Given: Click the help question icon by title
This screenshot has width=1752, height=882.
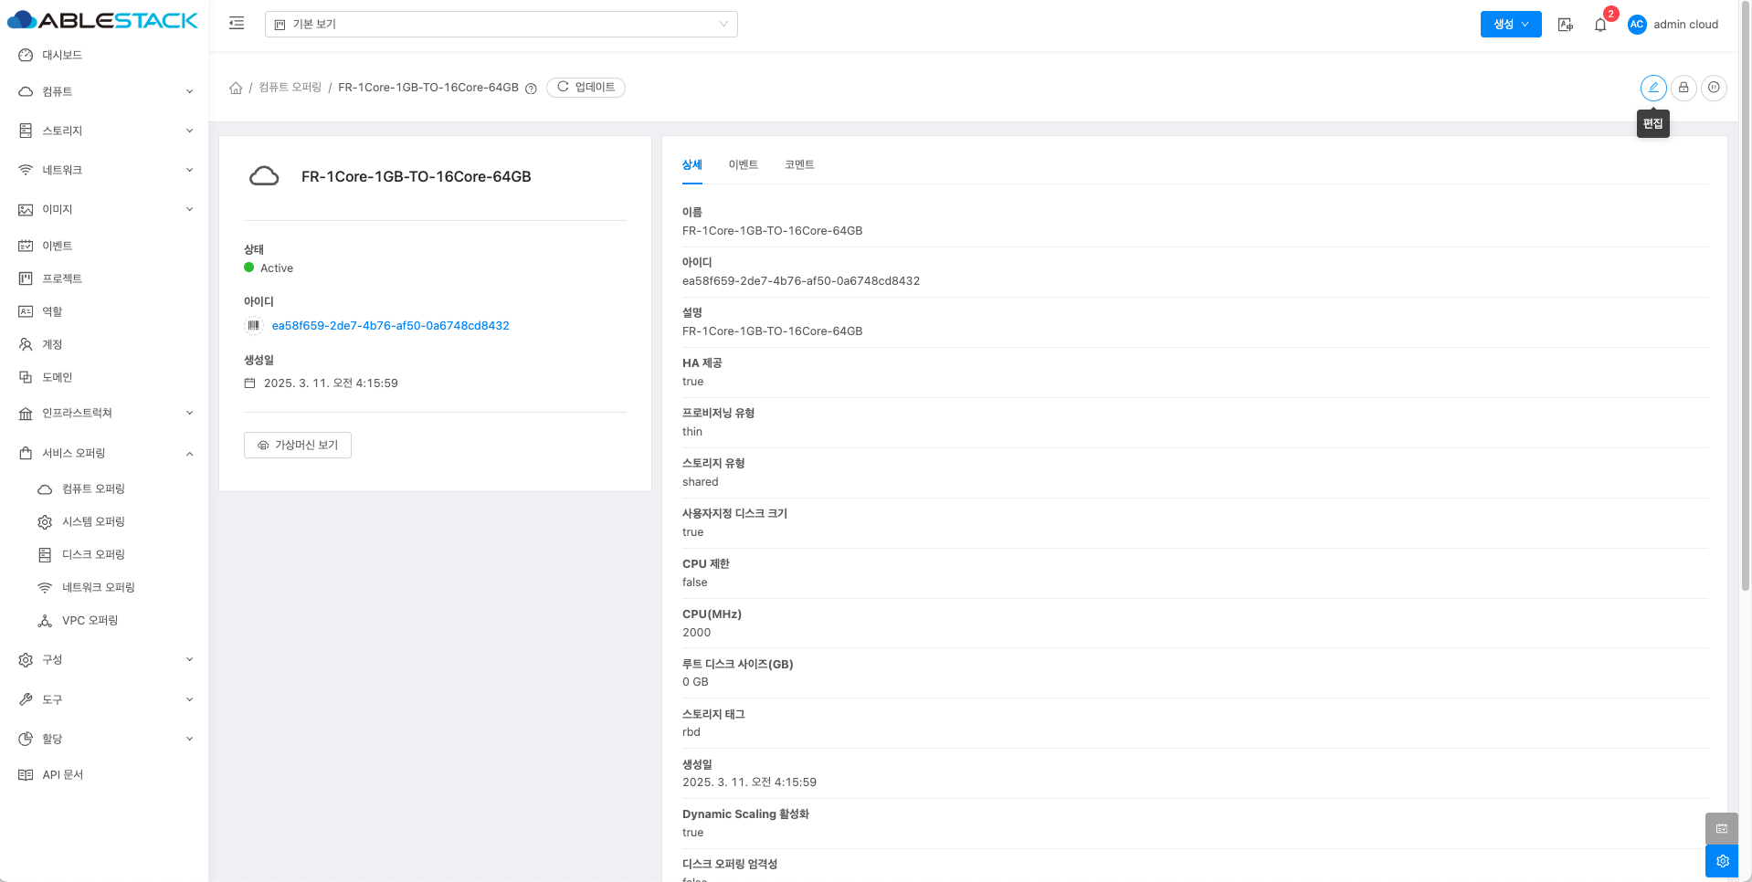Looking at the screenshot, I should coord(531,89).
